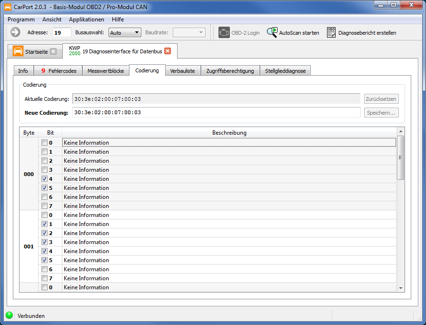The height and width of the screenshot is (325, 426).
Task: Uncheck byte 001 bit 3 checkbox
Action: pos(45,242)
